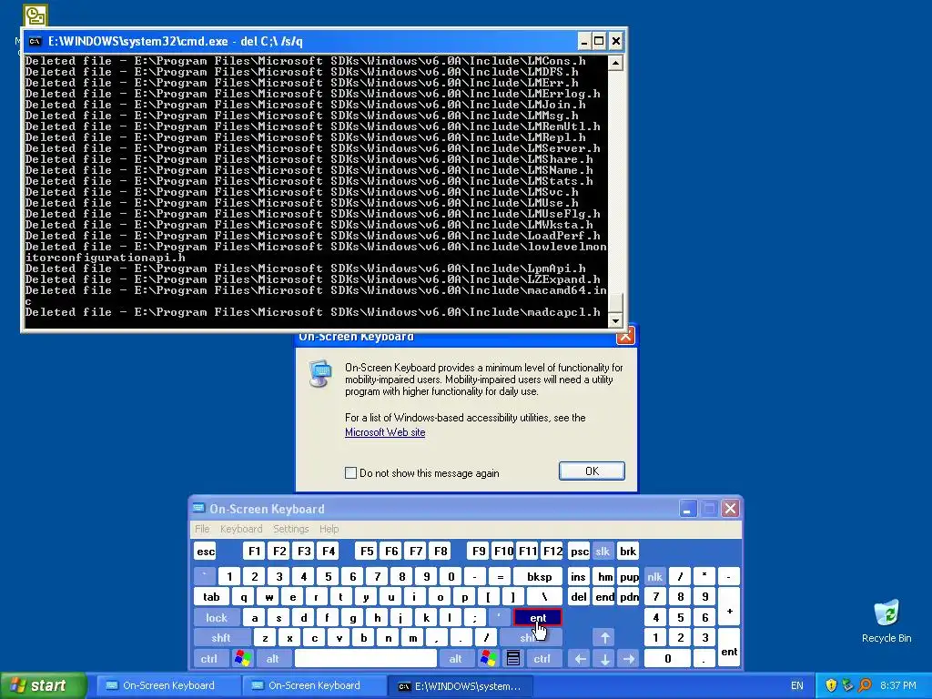This screenshot has width=932, height=699.
Task: Click the end key
Action: pyautogui.click(x=604, y=597)
